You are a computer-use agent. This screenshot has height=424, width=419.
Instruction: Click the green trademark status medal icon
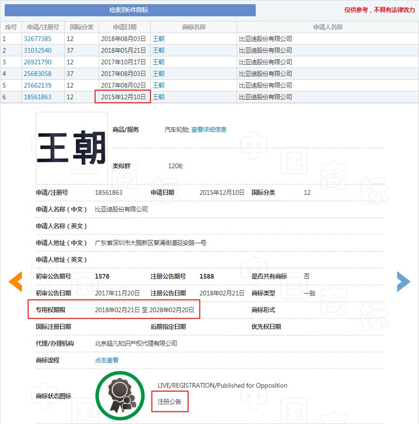tap(120, 396)
